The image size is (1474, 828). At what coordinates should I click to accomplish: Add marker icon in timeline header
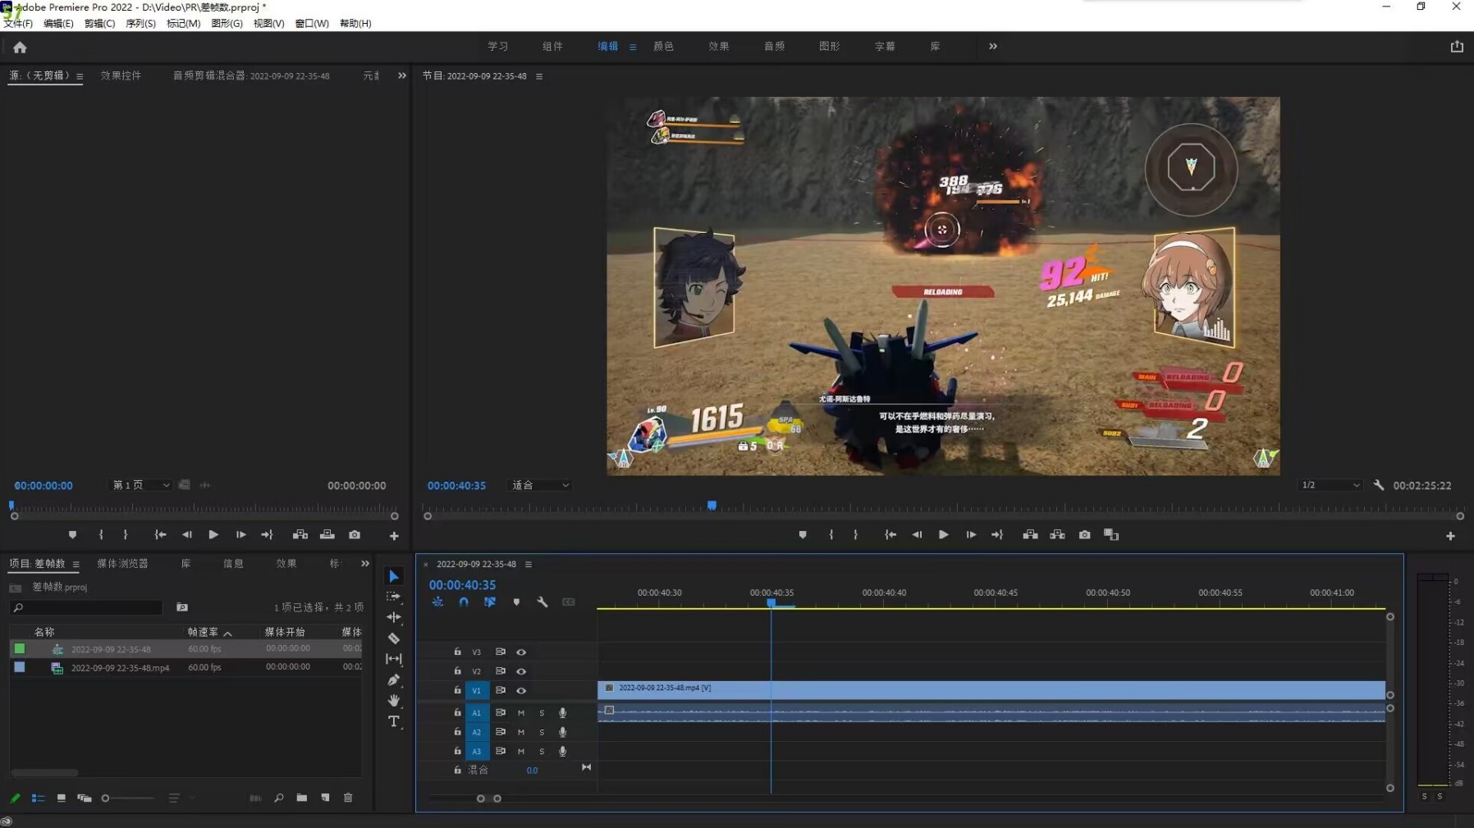(516, 602)
